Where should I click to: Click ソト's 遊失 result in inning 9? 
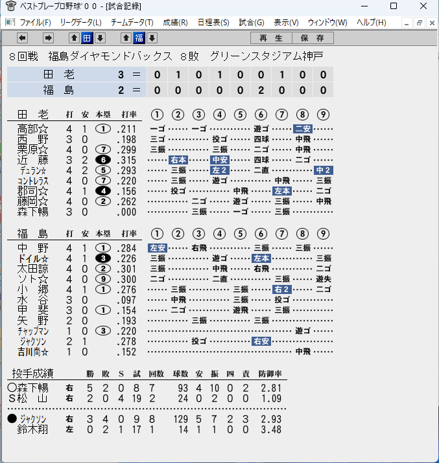tap(324, 278)
